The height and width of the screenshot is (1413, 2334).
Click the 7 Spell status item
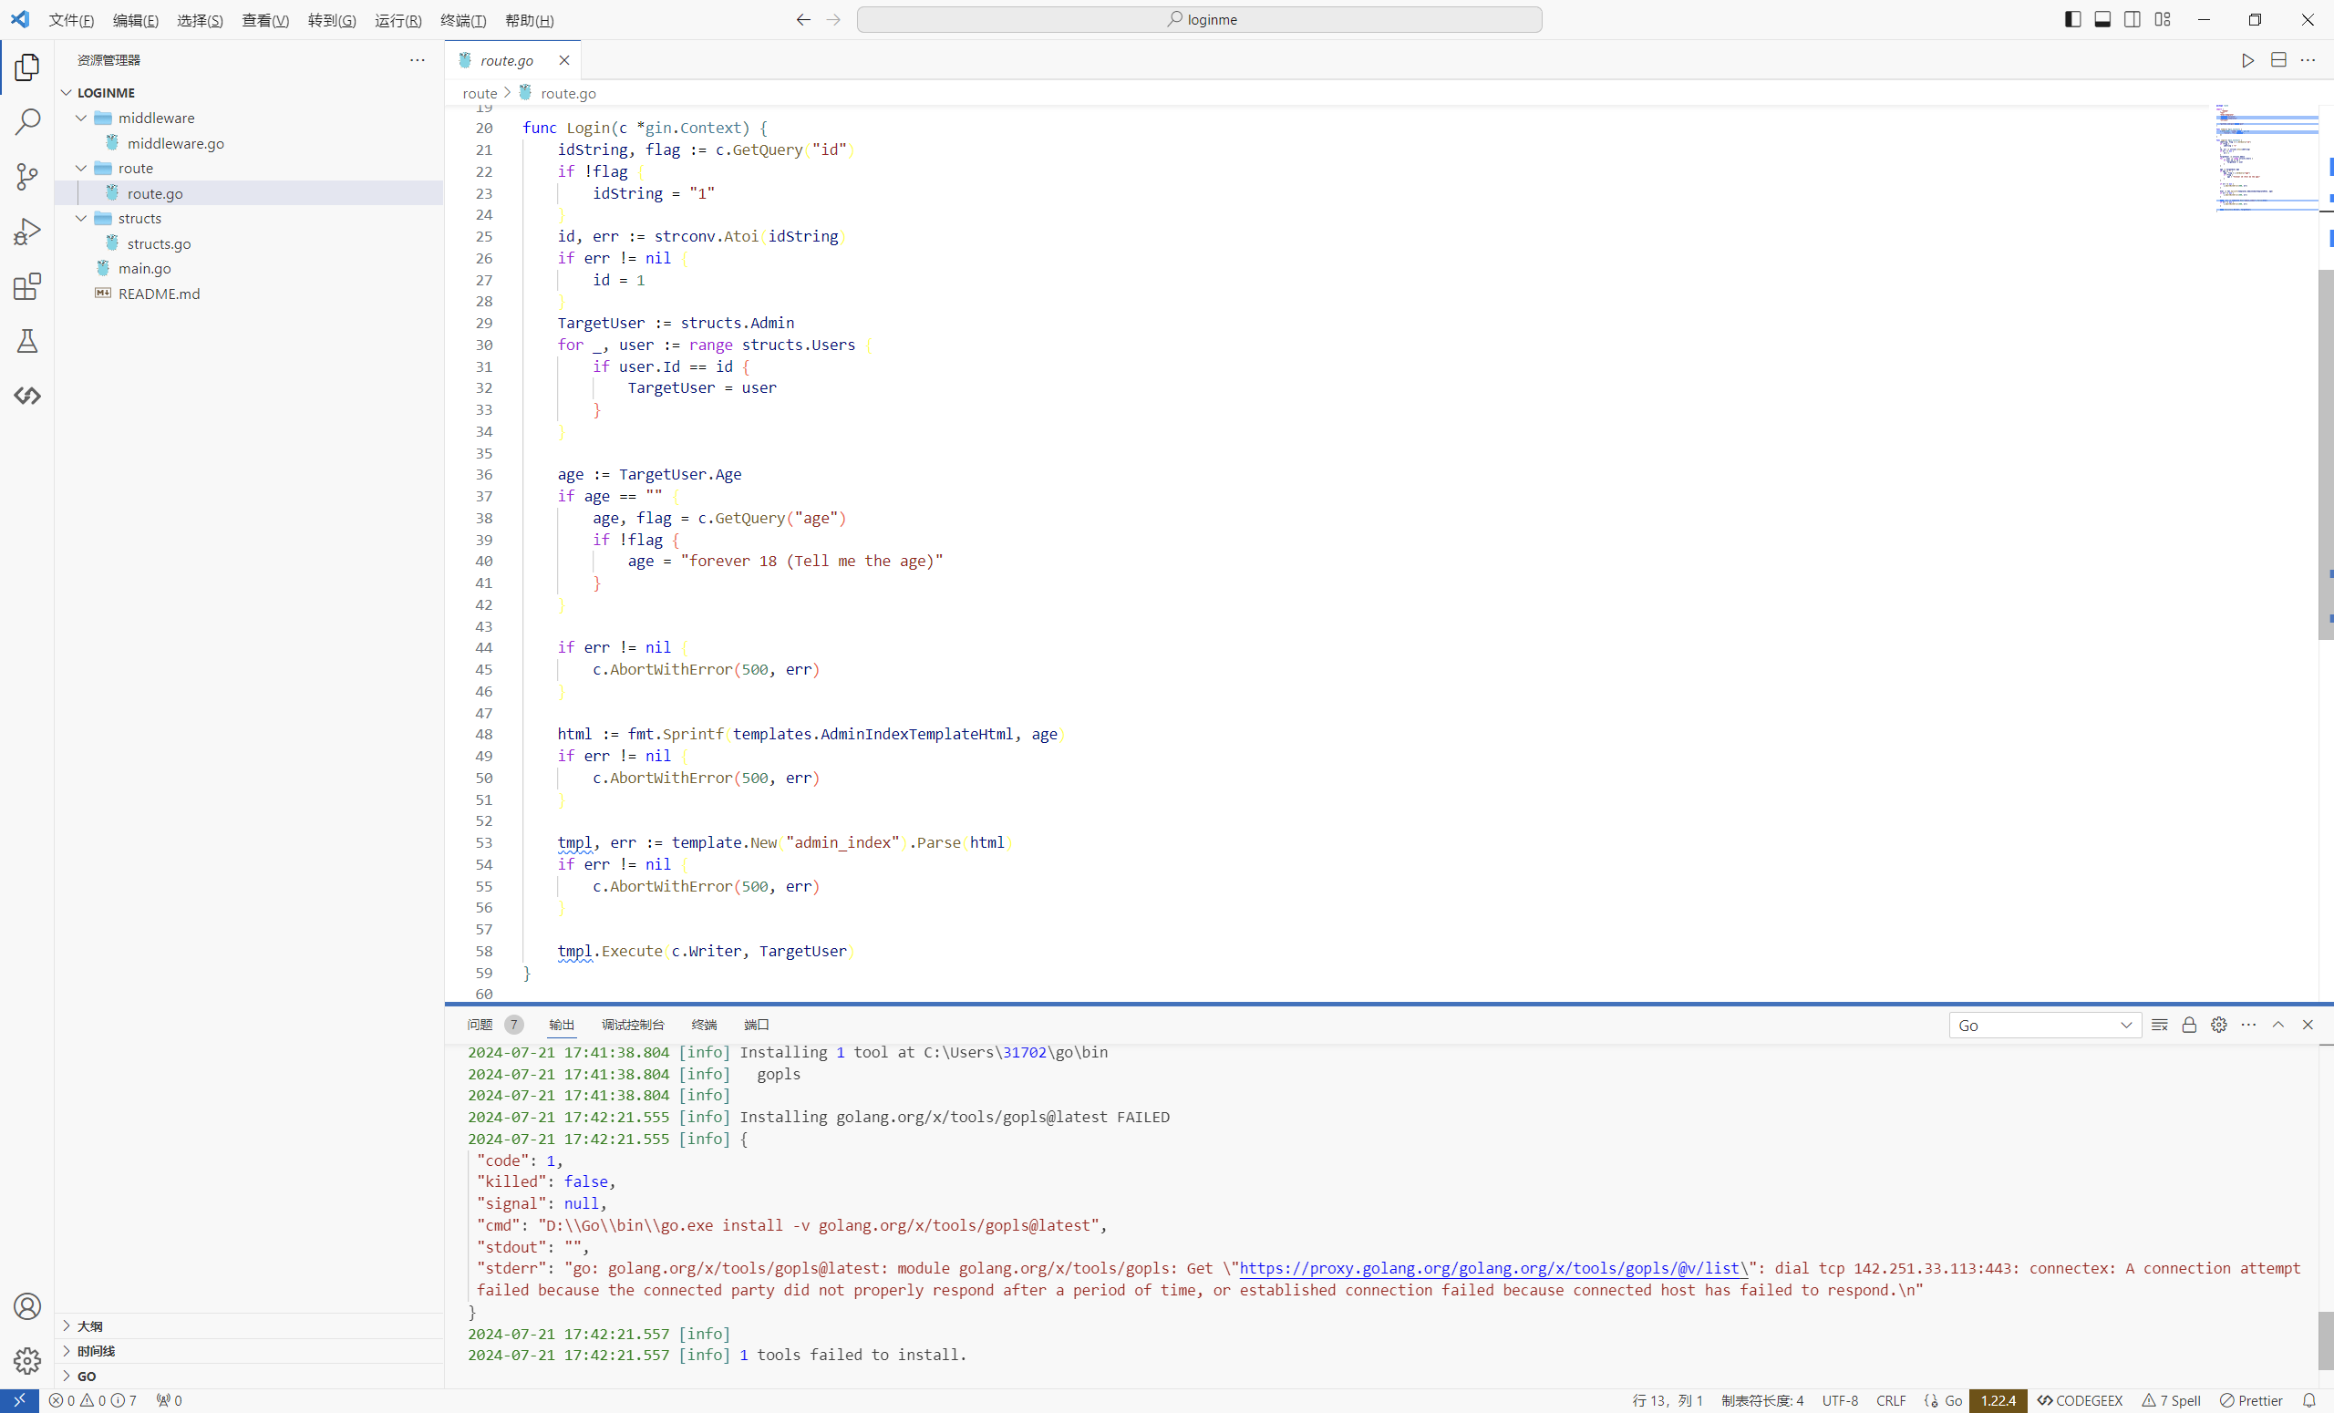2172,1400
